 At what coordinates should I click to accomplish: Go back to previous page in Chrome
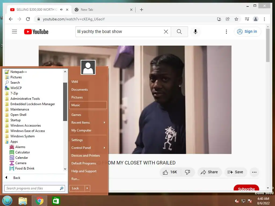11,19
